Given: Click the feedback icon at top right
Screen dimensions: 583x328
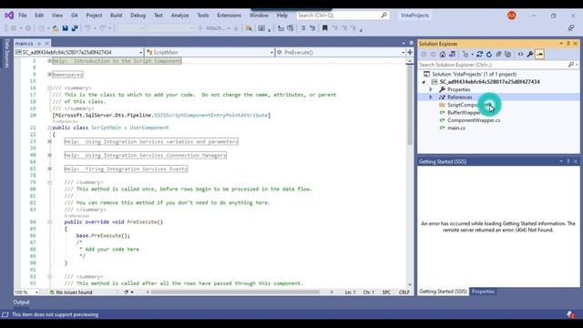Looking at the screenshot, I should pyautogui.click(x=571, y=28).
